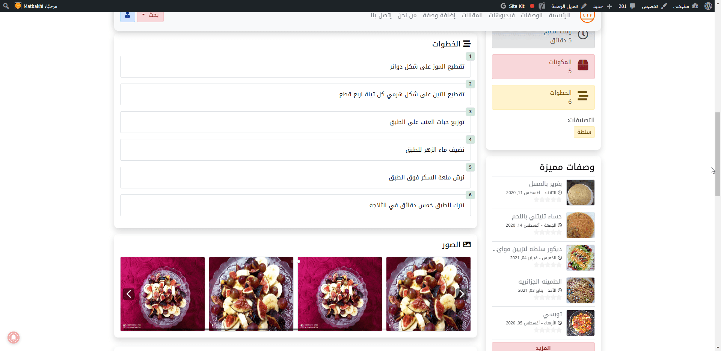The image size is (721, 351).
Task: Click the ingredients box icon
Action: pyautogui.click(x=583, y=65)
